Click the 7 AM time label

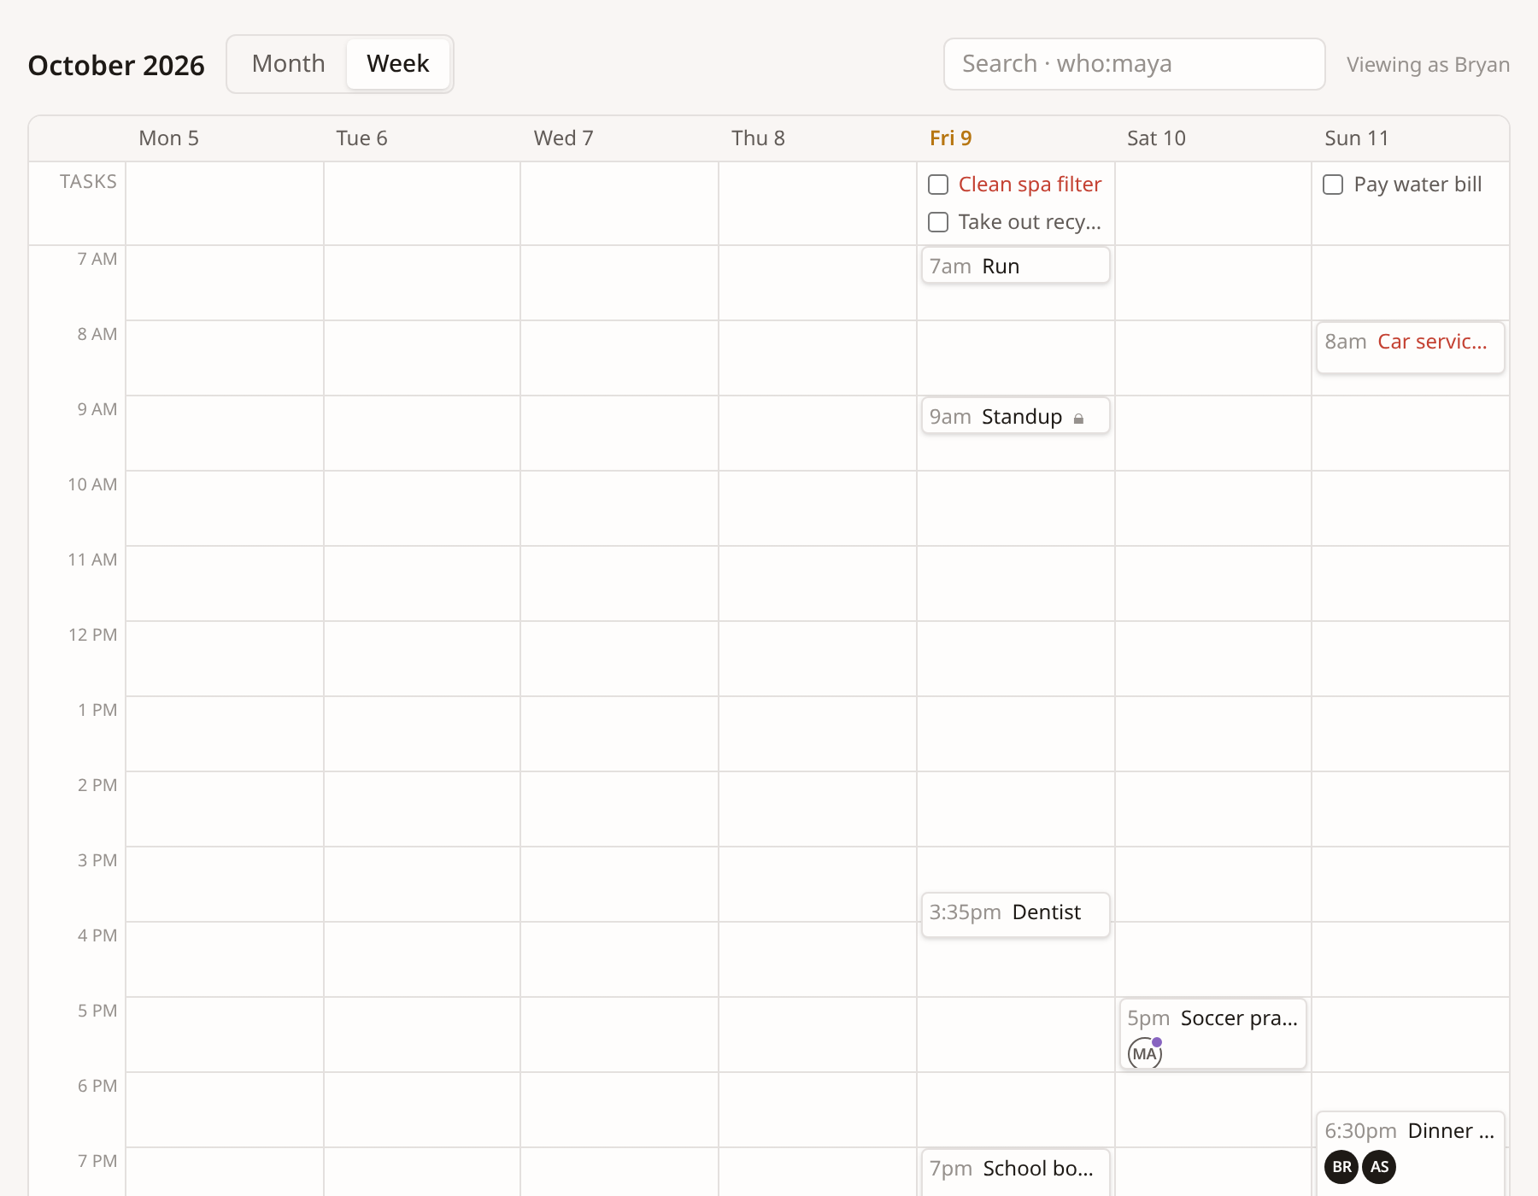coord(97,259)
